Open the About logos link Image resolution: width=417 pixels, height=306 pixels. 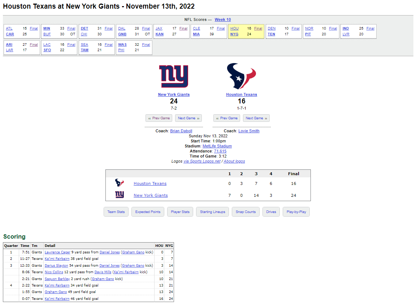point(234,161)
